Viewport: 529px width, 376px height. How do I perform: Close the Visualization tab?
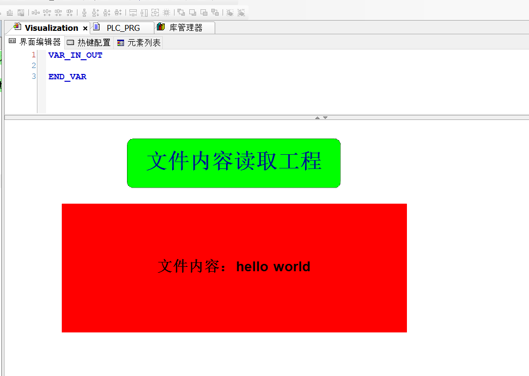pyautogui.click(x=85, y=28)
